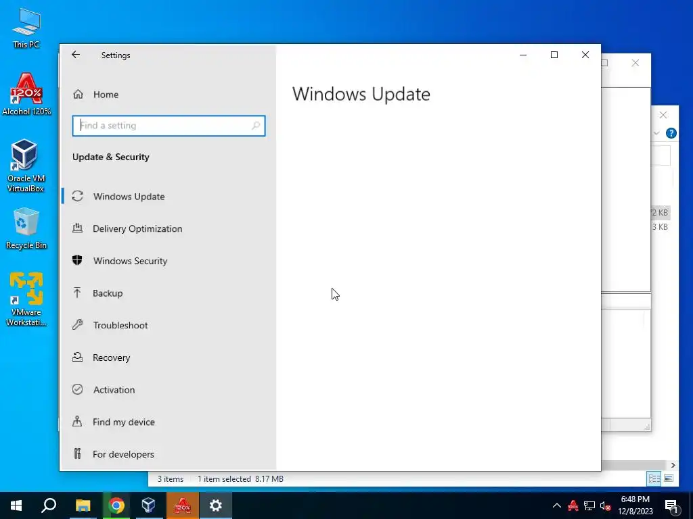Switch to VirtualBox in the taskbar

[x=149, y=505]
